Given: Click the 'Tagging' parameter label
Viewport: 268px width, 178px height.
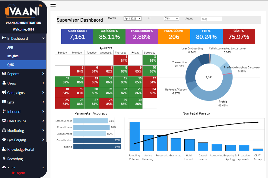Looking at the screenshot, I should [67, 147].
